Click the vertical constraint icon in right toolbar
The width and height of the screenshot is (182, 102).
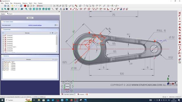coord(180,18)
